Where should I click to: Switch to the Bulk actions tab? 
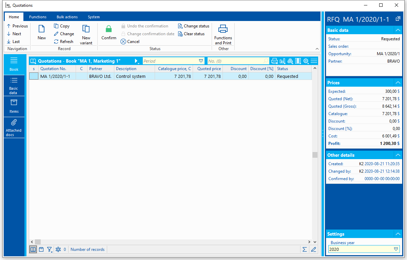point(67,17)
